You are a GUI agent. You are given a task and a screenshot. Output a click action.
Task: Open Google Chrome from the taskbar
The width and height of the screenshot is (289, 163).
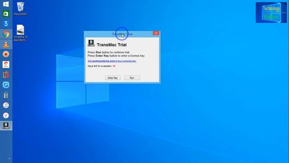coord(6,34)
